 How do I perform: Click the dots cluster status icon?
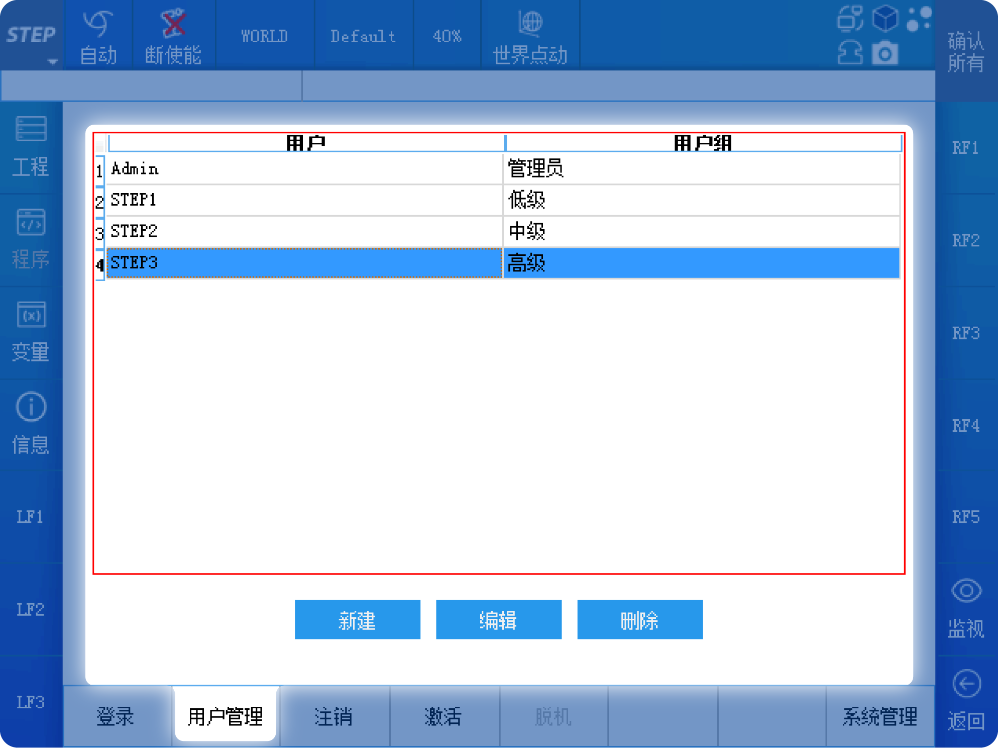919,19
